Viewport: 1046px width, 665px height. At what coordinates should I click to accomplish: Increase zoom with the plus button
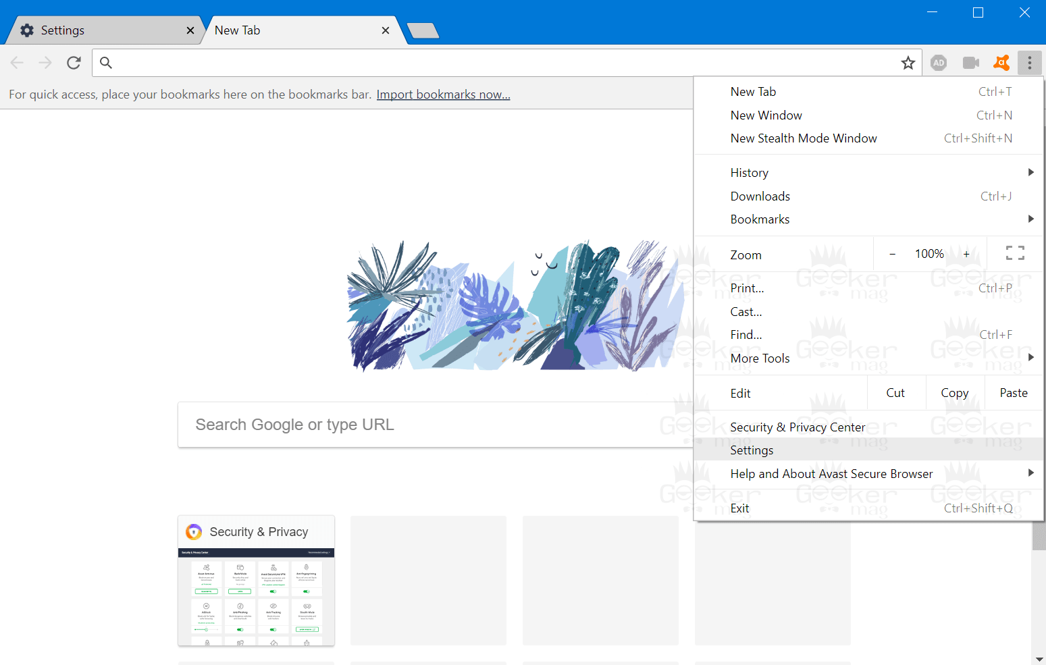[x=967, y=254]
